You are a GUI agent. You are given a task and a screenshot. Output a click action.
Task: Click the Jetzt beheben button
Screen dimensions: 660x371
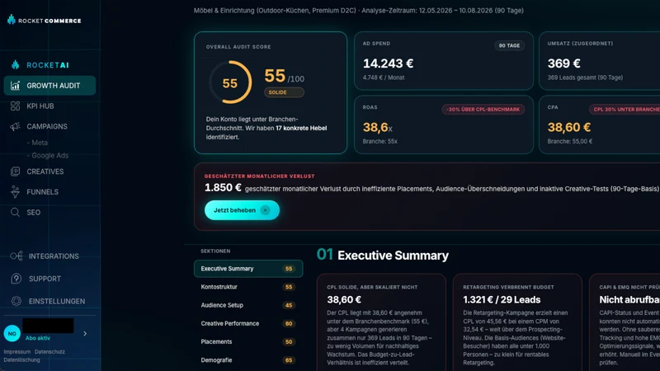pos(242,210)
